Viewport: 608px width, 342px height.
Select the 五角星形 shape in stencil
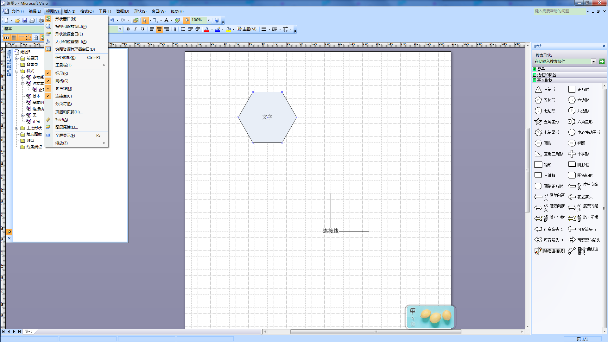point(547,122)
